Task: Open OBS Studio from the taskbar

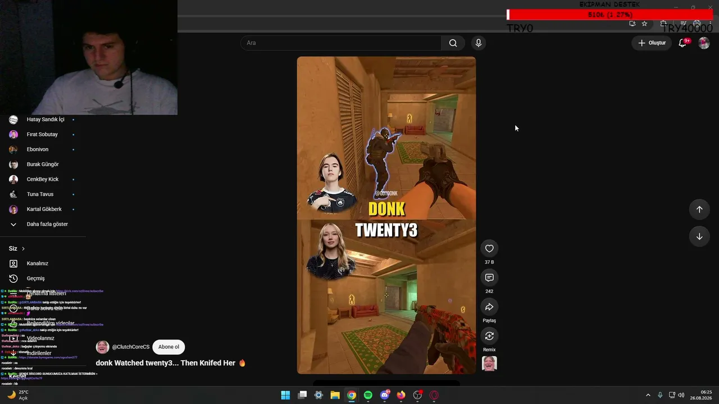Action: [417, 395]
